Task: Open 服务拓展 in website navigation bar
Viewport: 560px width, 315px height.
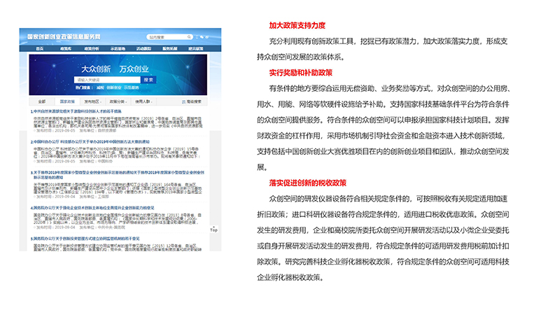Action: coord(169,48)
